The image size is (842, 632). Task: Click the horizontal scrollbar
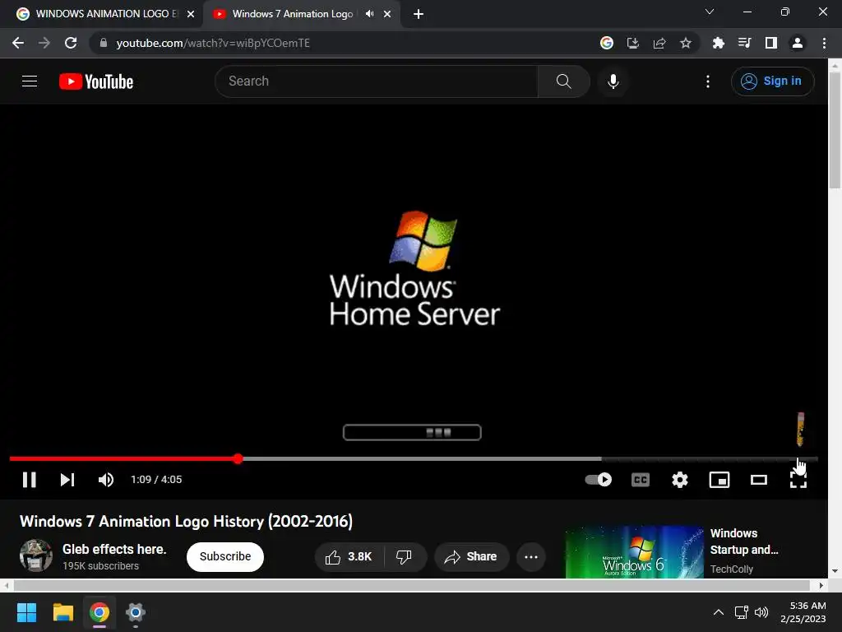click(x=412, y=585)
